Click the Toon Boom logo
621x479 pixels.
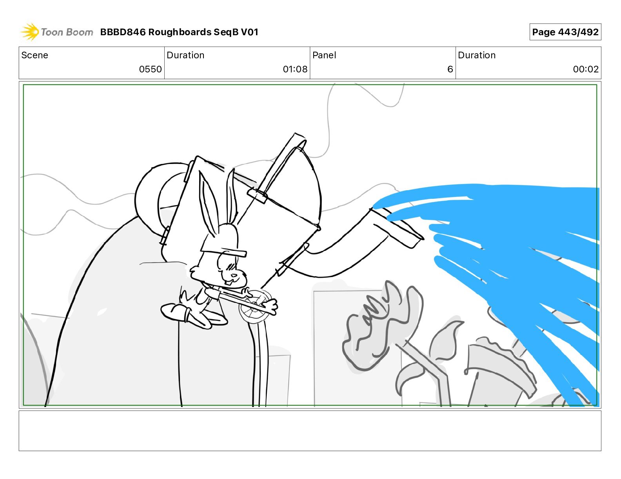(57, 32)
